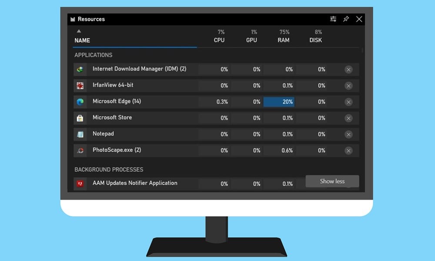435x261 pixels.
Task: Click the process list scrollbar thumb on the right
Action: [x=362, y=50]
